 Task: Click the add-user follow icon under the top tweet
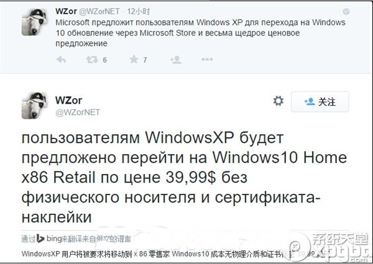point(176,60)
